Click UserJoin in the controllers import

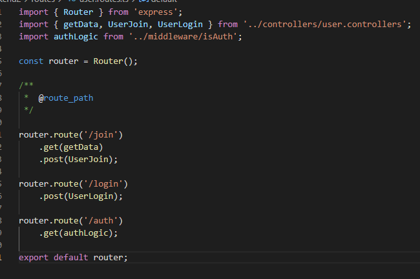(128, 25)
